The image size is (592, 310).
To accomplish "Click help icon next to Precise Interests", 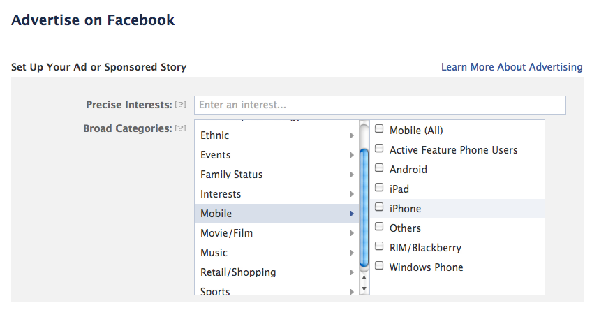I will [x=181, y=105].
